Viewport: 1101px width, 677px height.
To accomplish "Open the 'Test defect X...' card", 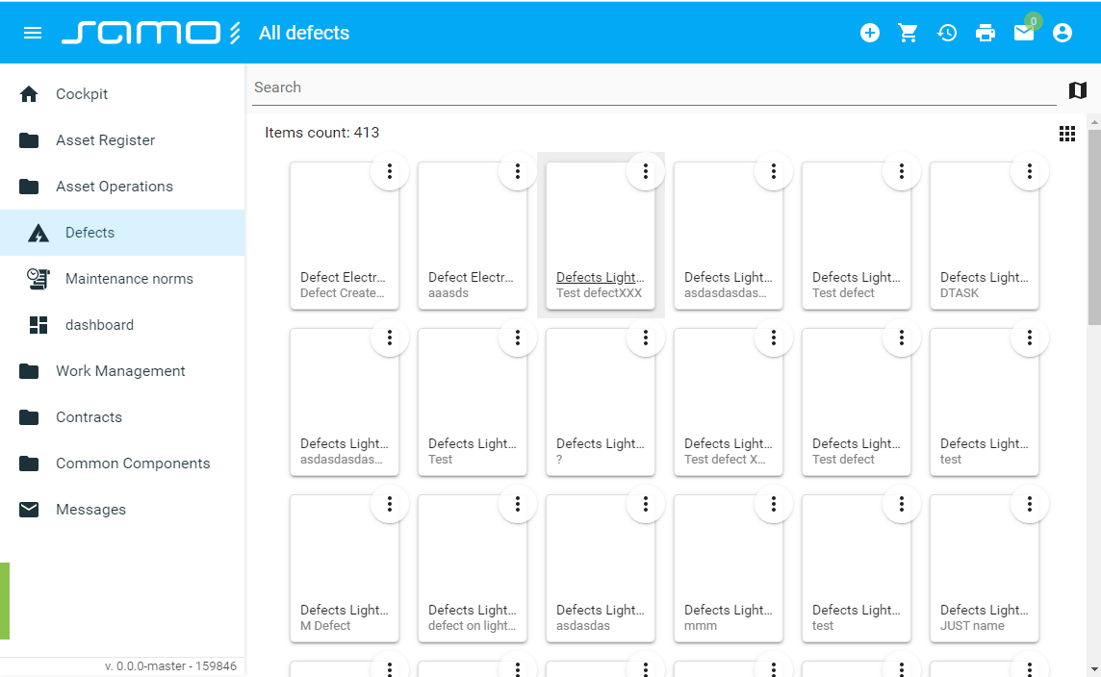I will 729,402.
